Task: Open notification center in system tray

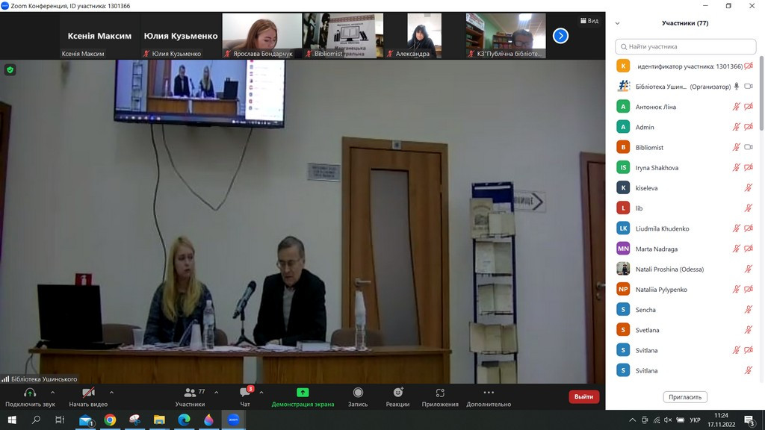Action: 749,420
